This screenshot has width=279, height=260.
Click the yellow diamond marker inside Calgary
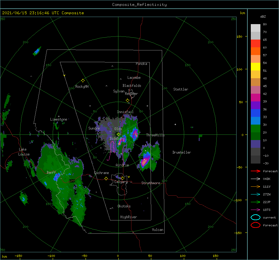(122, 178)
